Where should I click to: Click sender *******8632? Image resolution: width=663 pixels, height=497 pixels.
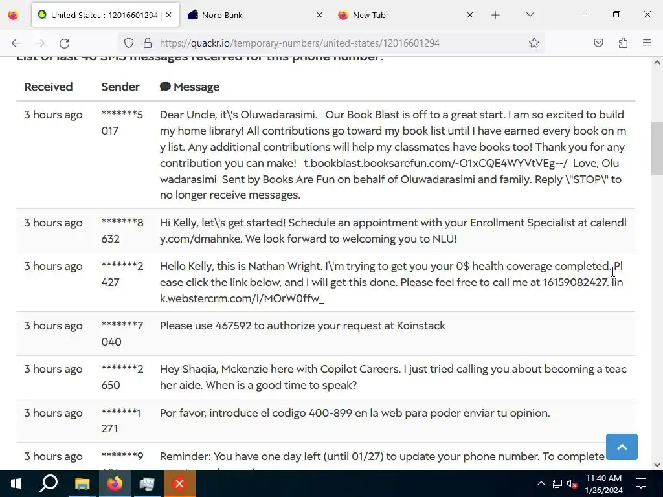(x=122, y=231)
